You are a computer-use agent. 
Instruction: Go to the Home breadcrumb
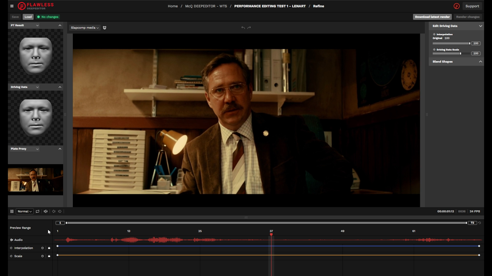[x=173, y=6]
